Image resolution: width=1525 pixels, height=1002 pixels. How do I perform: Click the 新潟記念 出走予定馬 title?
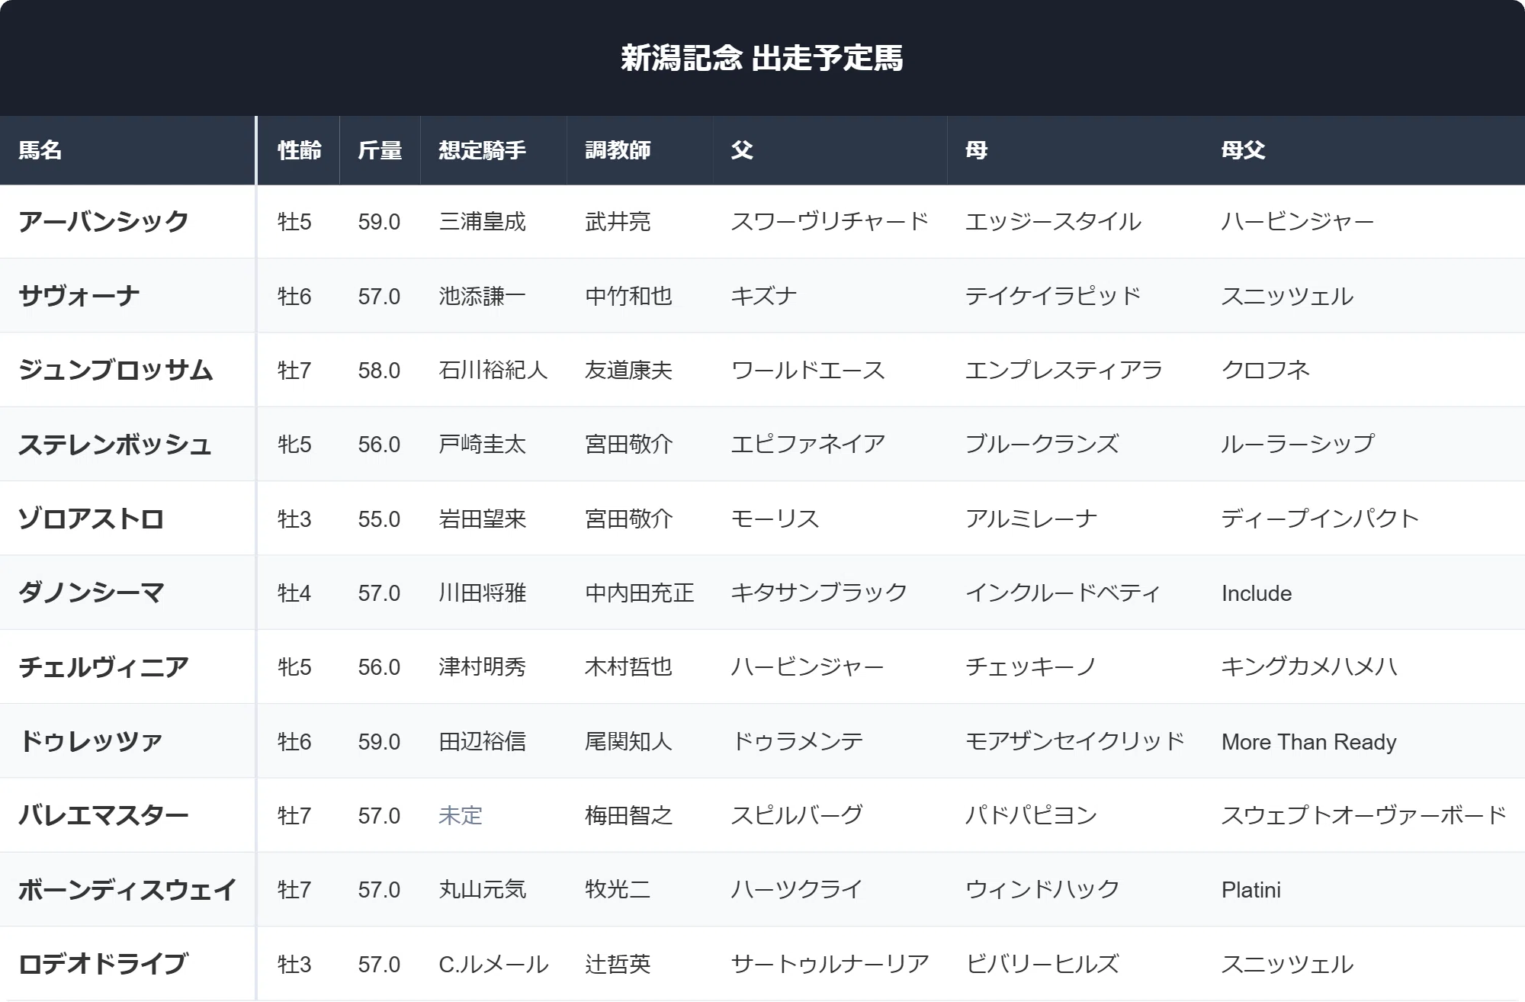coord(762,58)
